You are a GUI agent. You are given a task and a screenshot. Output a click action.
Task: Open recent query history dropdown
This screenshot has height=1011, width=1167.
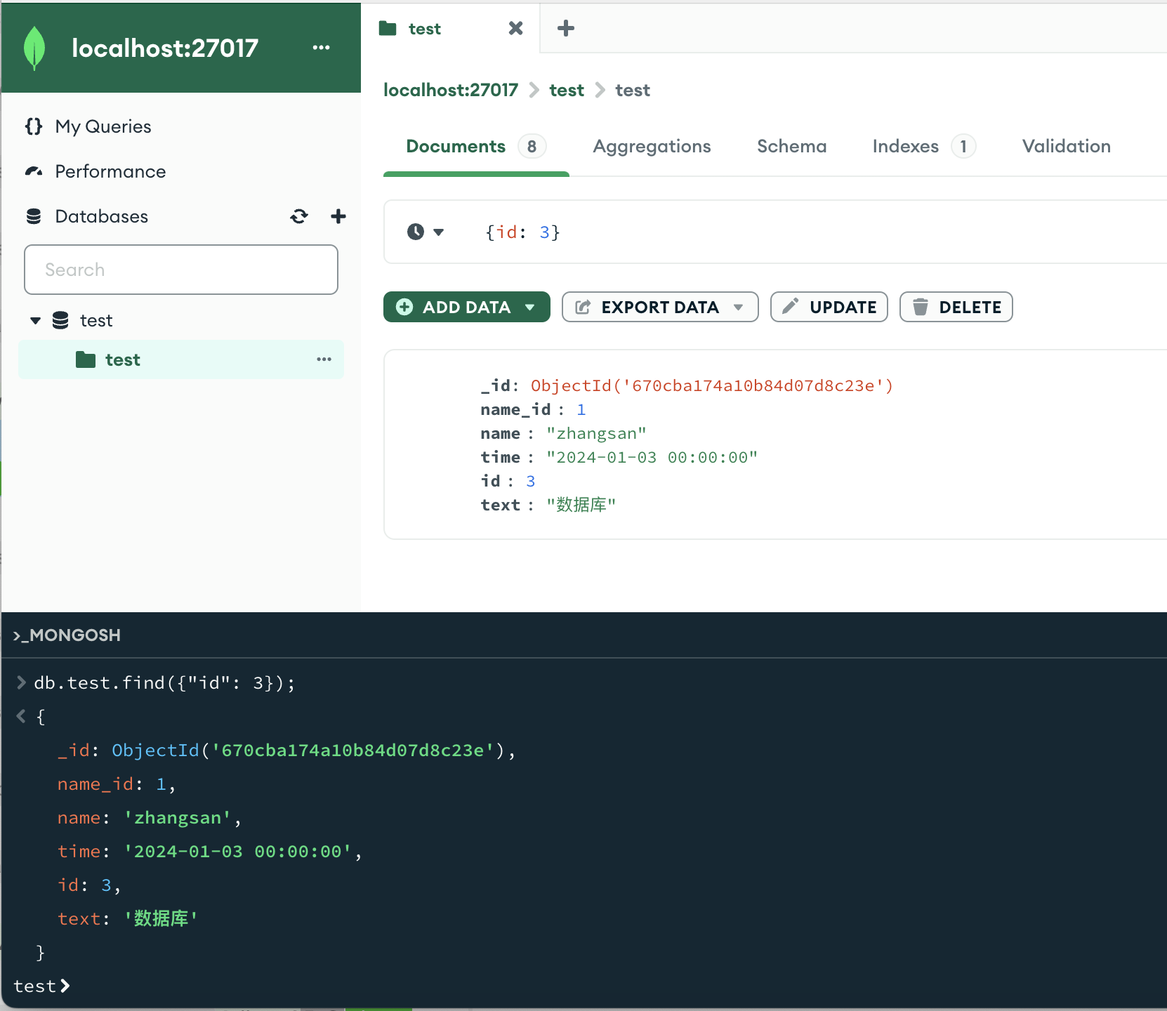coord(426,232)
